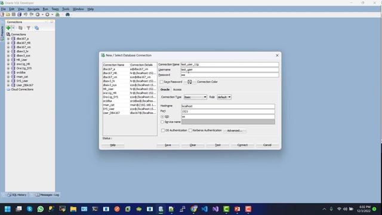Click the Connect button

tap(242, 145)
